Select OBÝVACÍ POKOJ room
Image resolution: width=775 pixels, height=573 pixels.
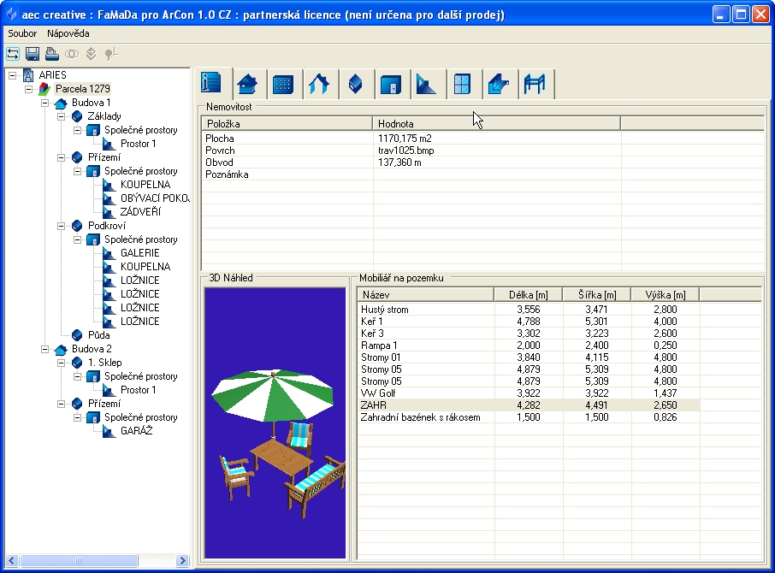(155, 198)
